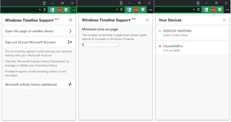Viewport: 231px width, 122px height.
Task: Click green status dot of DESKTOP-KG9TOMJ
Action: (160, 31)
